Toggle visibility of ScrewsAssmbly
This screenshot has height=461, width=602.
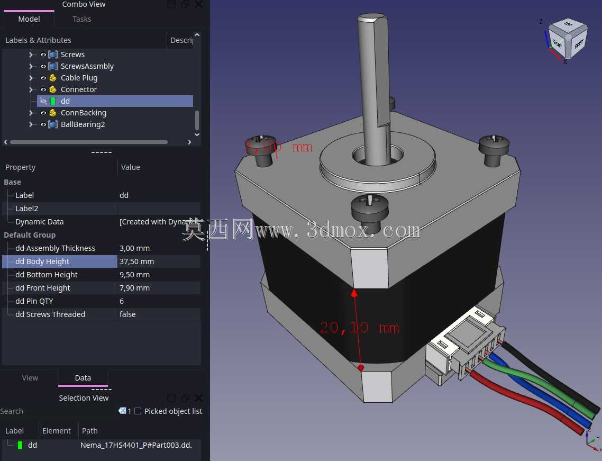click(43, 66)
